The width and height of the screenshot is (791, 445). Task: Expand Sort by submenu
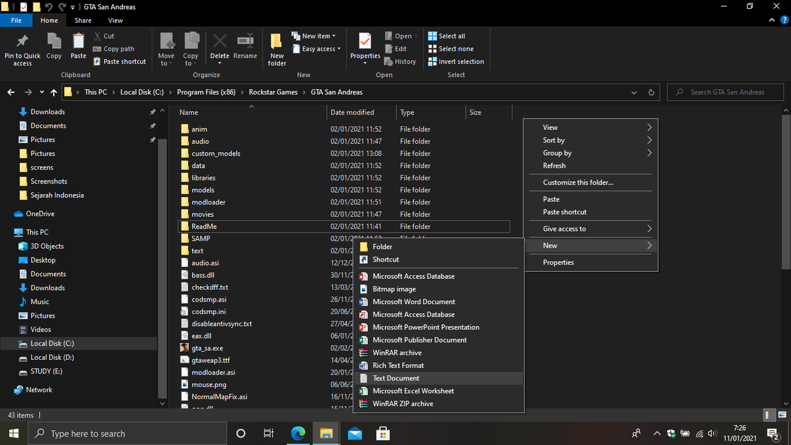tap(591, 140)
